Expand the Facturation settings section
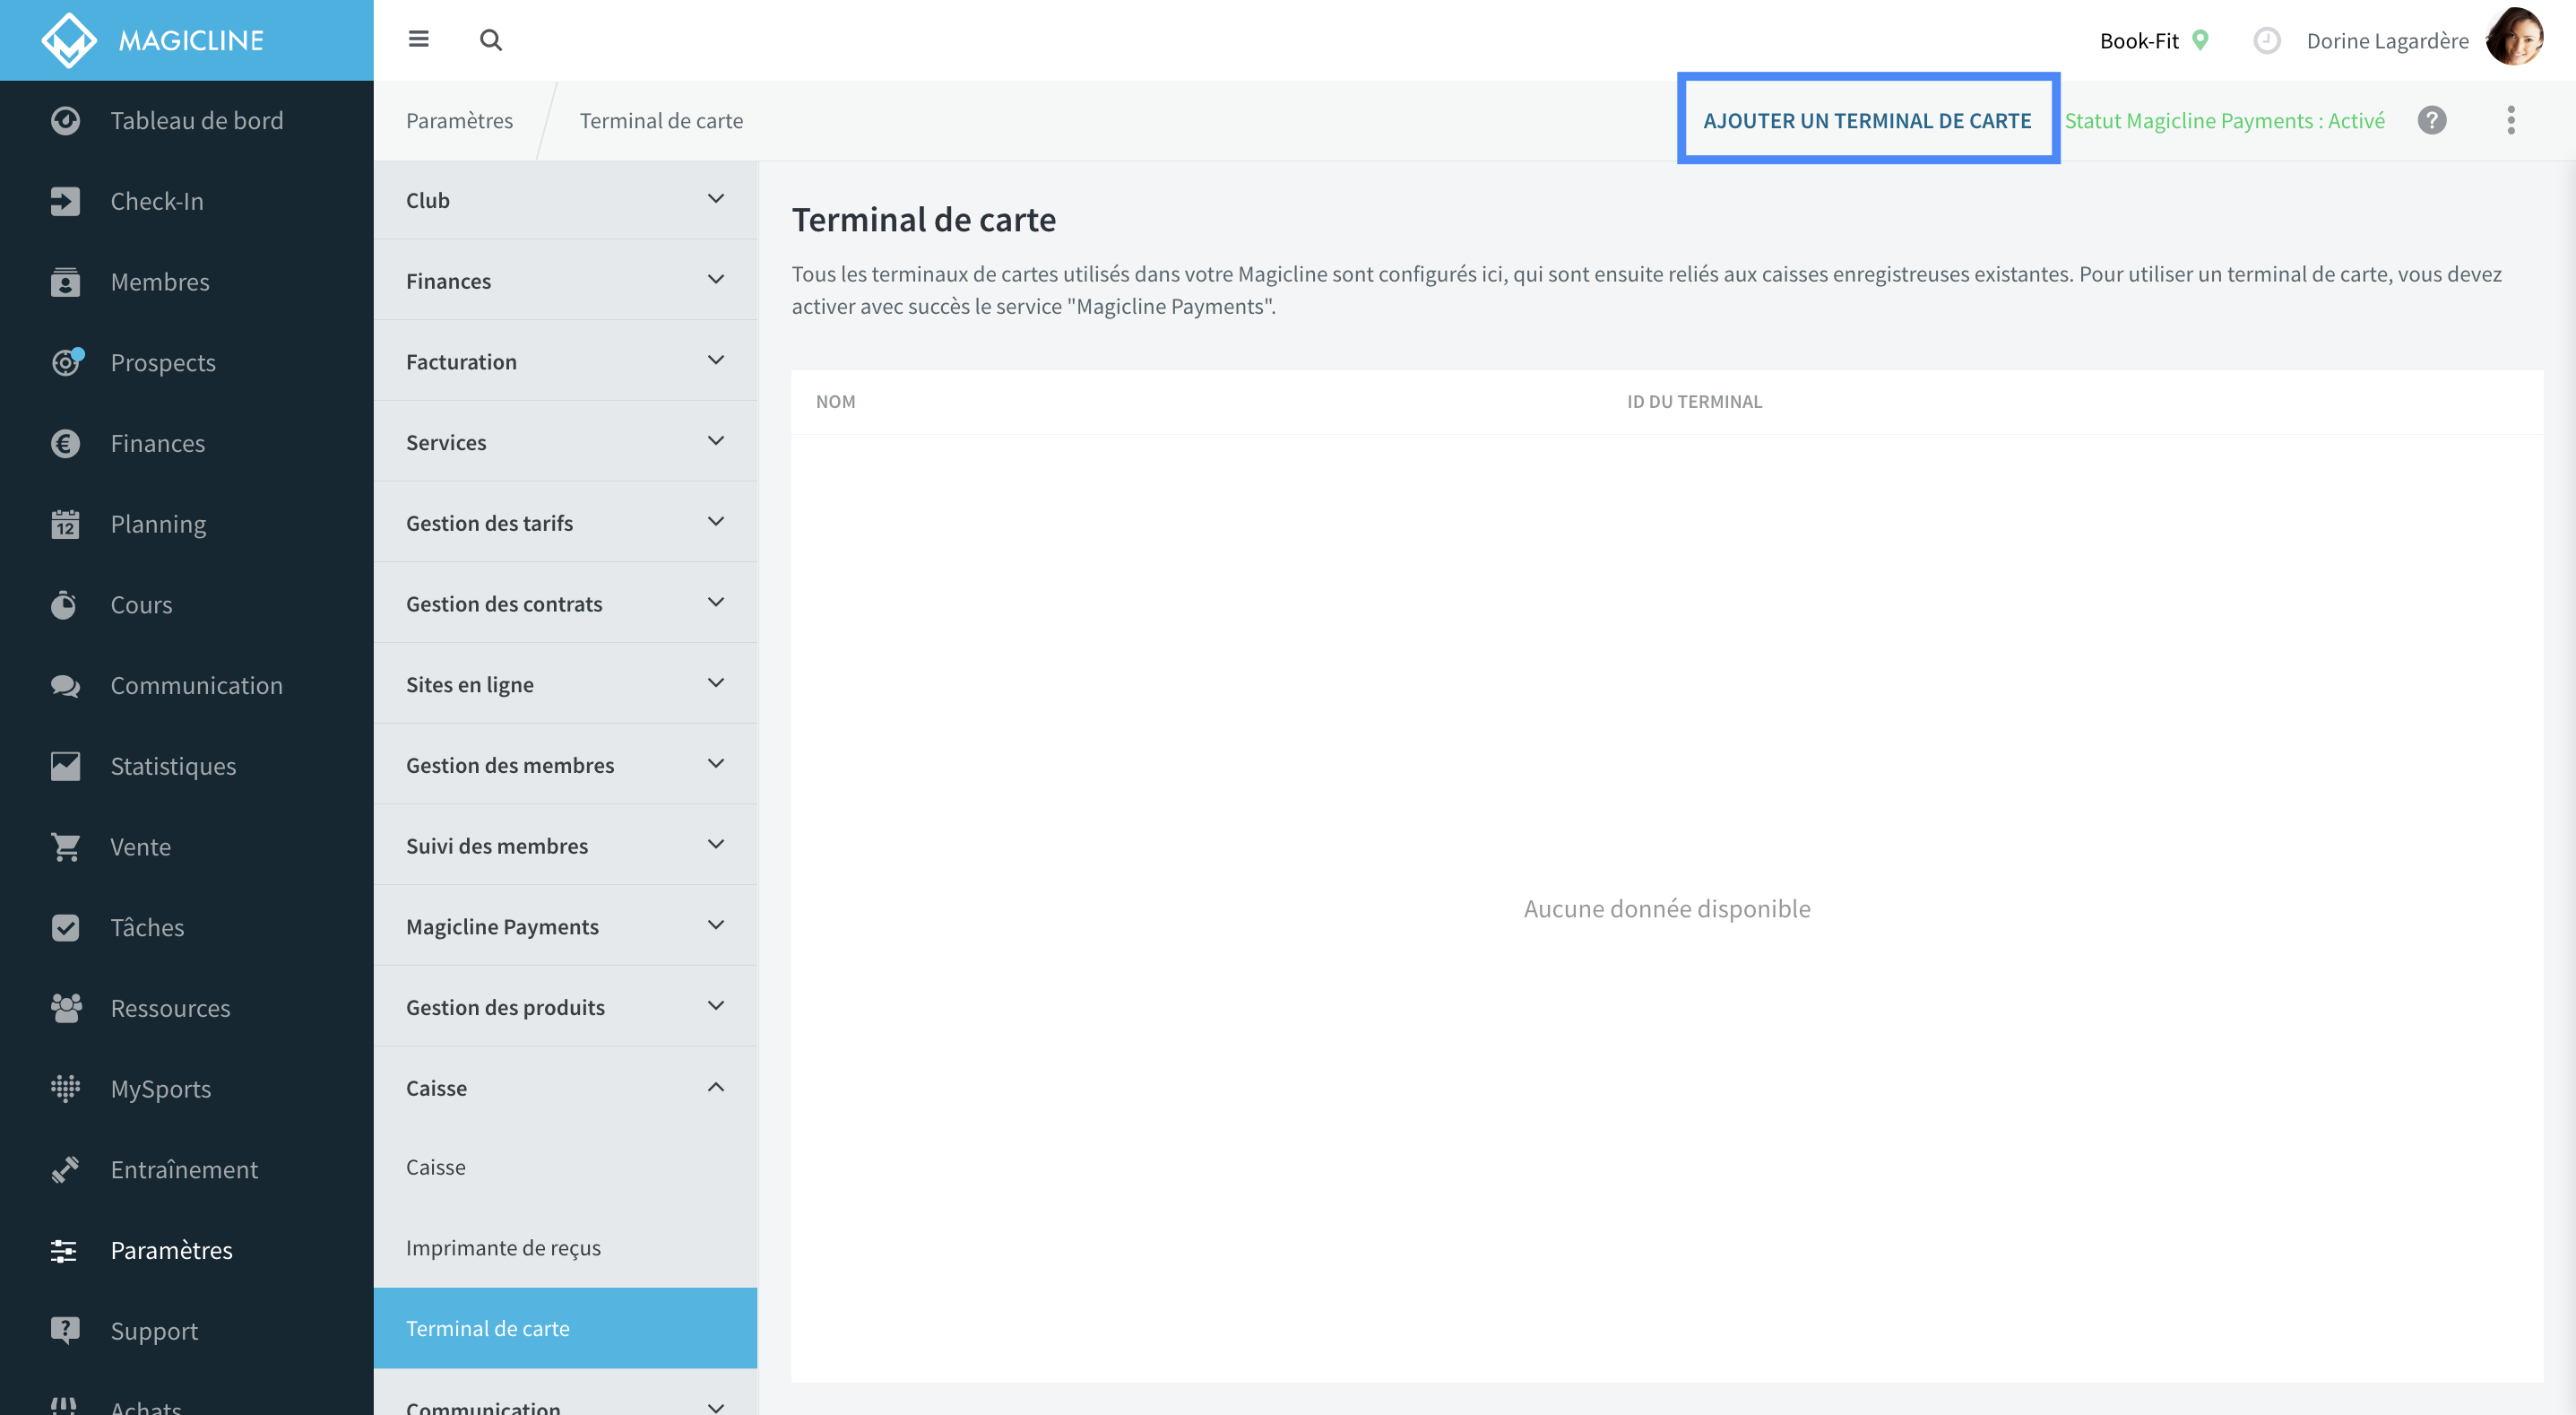 pos(565,361)
